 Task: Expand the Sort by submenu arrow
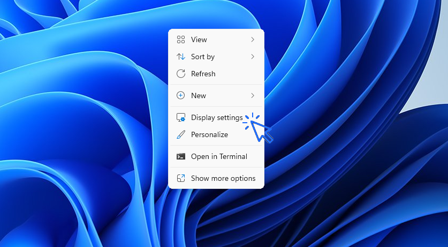click(253, 57)
